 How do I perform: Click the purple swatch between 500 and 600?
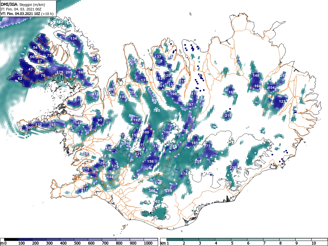[x=81, y=239]
